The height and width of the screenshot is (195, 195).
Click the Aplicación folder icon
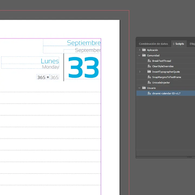pos(144,50)
